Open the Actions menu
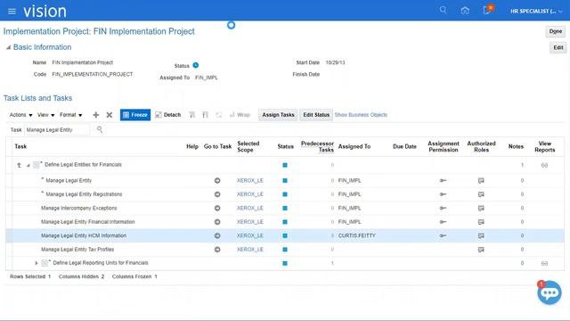Viewport: 570px width, 321px height. [20, 115]
